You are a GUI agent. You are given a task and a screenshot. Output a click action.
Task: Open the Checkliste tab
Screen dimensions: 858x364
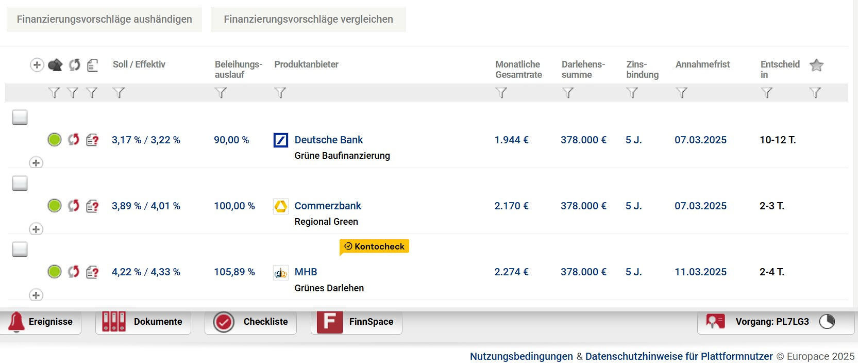tap(250, 322)
